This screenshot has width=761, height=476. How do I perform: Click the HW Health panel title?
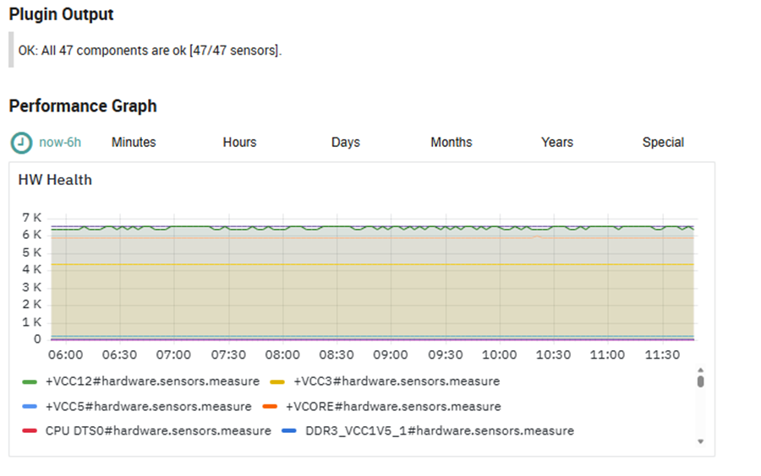(55, 180)
